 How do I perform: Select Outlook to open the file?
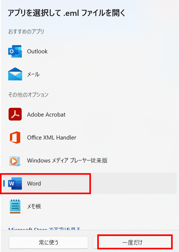point(37,52)
